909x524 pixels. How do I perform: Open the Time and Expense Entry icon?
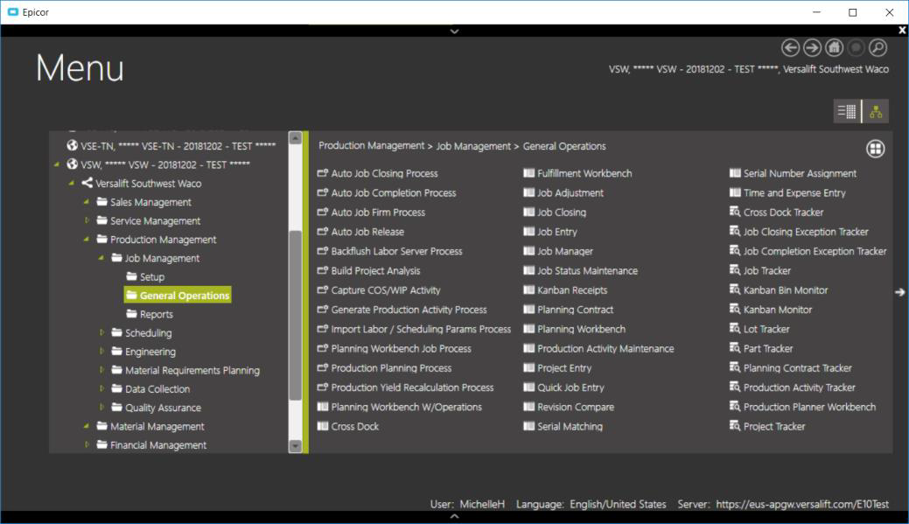click(735, 192)
